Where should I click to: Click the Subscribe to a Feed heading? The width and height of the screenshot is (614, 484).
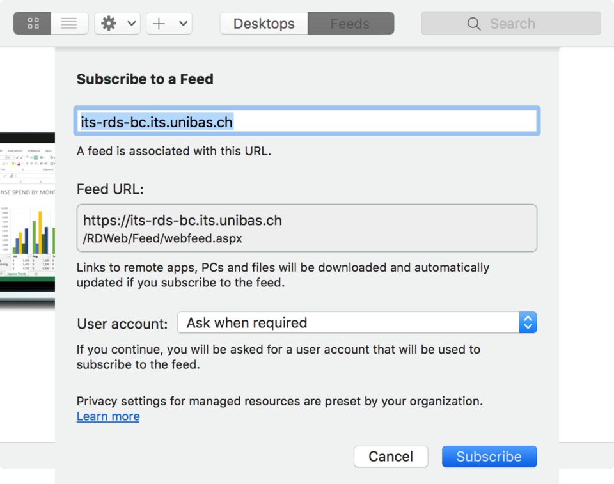[145, 79]
